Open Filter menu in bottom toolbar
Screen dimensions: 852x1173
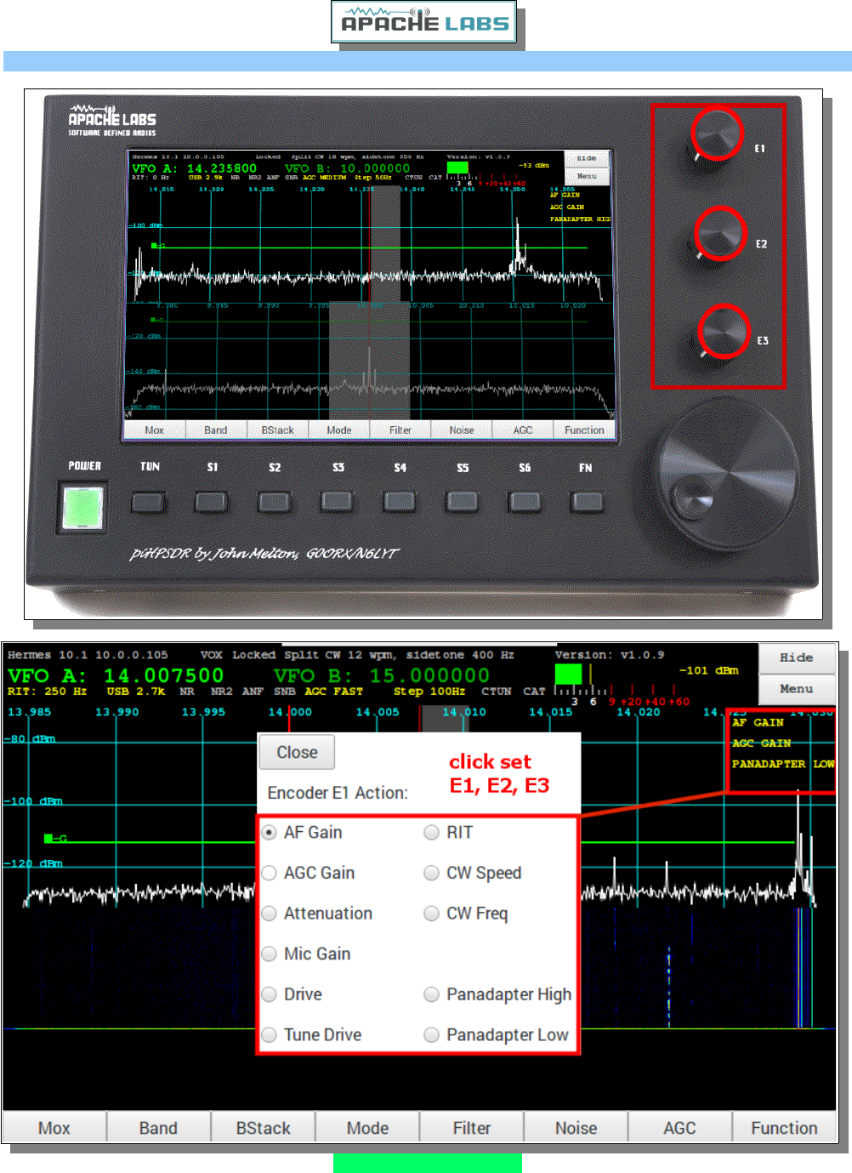click(x=472, y=1128)
